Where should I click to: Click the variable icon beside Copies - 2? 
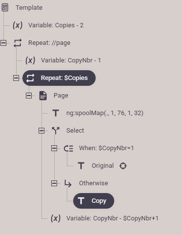click(x=18, y=25)
